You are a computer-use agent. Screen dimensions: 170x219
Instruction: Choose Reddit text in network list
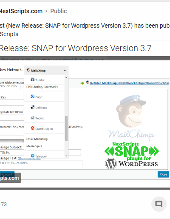(x=40, y=118)
